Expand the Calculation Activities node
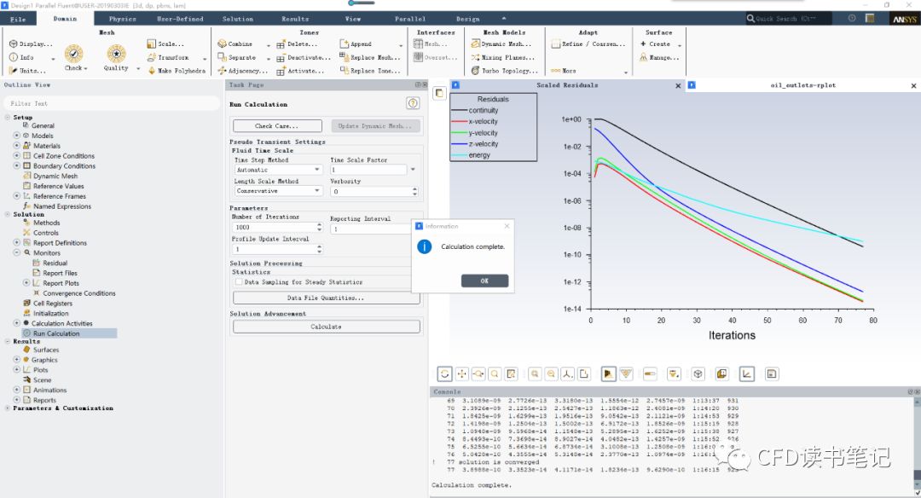The height and width of the screenshot is (498, 921). tap(16, 323)
